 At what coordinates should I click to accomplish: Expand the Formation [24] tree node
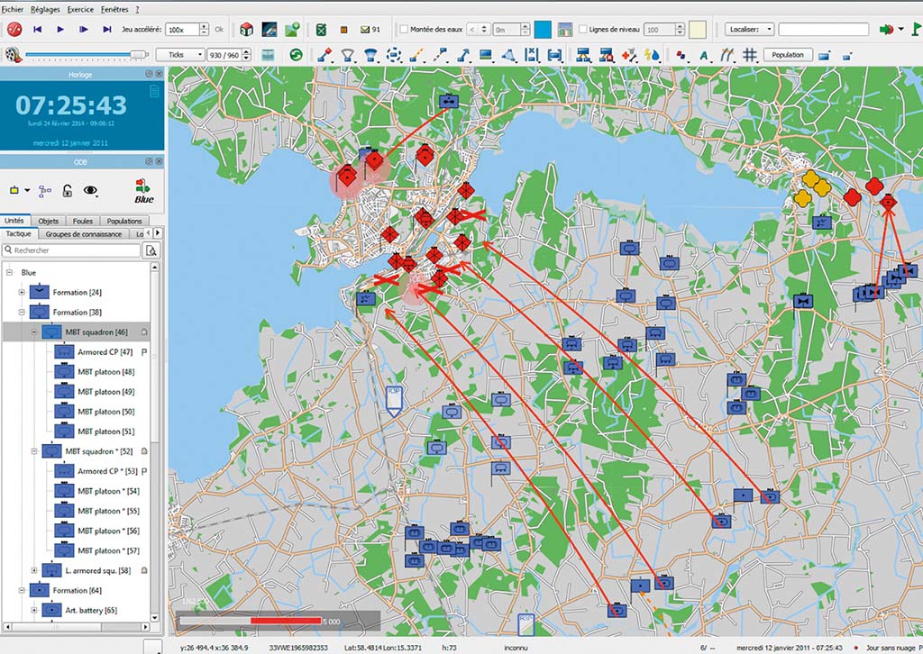(23, 292)
